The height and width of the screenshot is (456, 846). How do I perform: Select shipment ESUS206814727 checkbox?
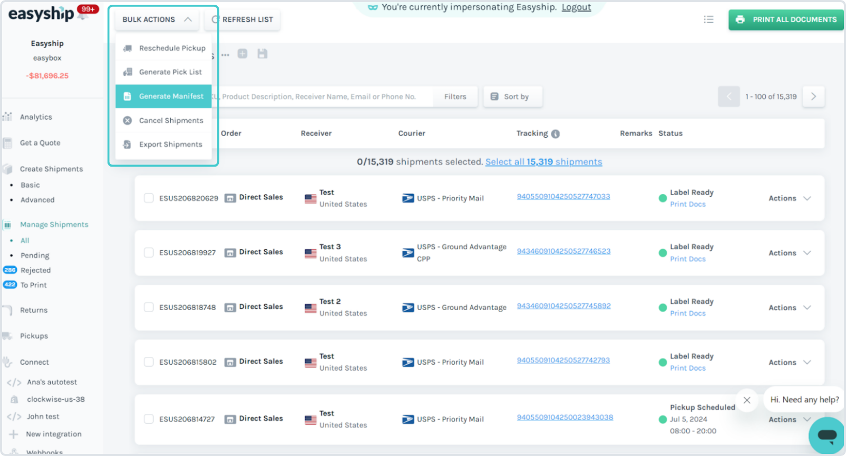coord(149,419)
